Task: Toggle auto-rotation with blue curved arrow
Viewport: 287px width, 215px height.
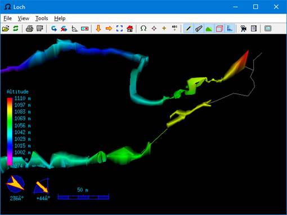Action: 54,29
